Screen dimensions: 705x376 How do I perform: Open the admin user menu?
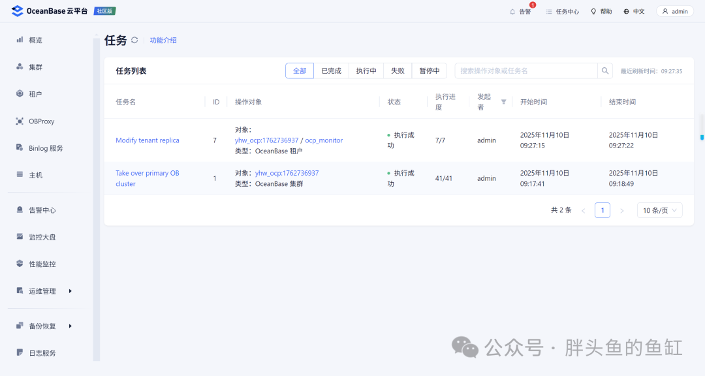click(675, 11)
